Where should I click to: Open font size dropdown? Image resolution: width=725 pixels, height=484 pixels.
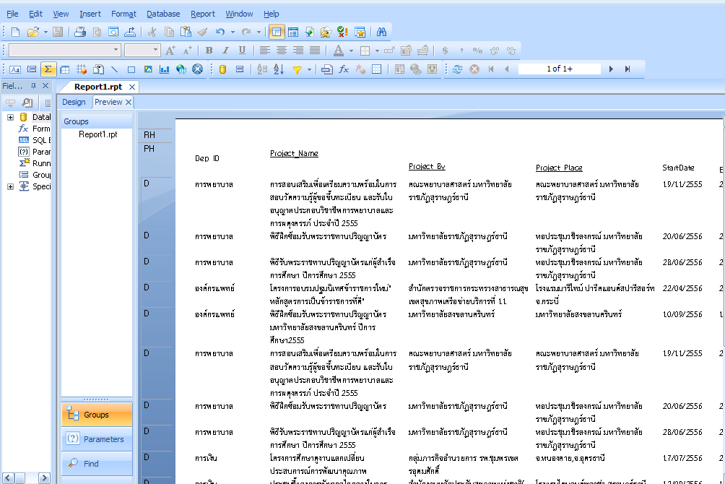click(x=155, y=50)
